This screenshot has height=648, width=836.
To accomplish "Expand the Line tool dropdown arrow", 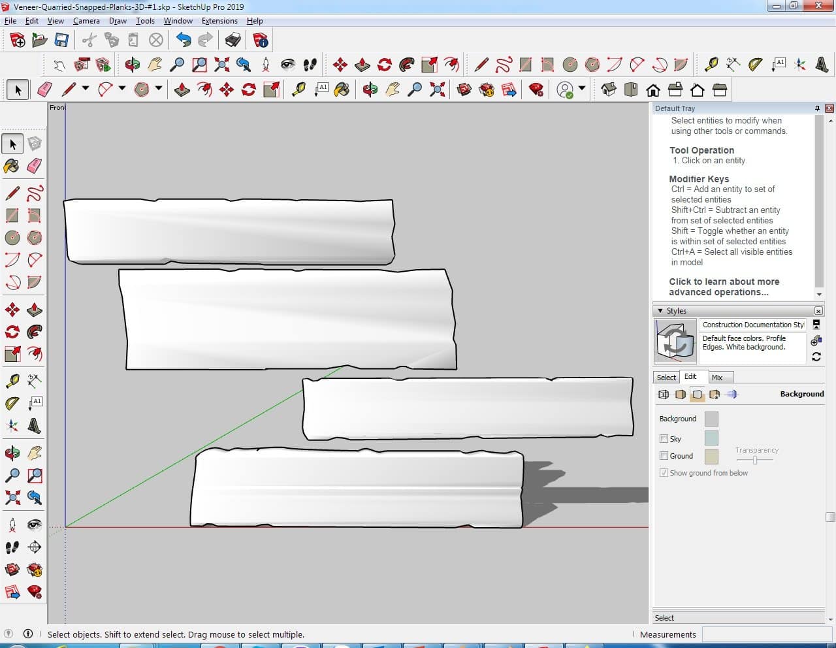I will point(86,89).
